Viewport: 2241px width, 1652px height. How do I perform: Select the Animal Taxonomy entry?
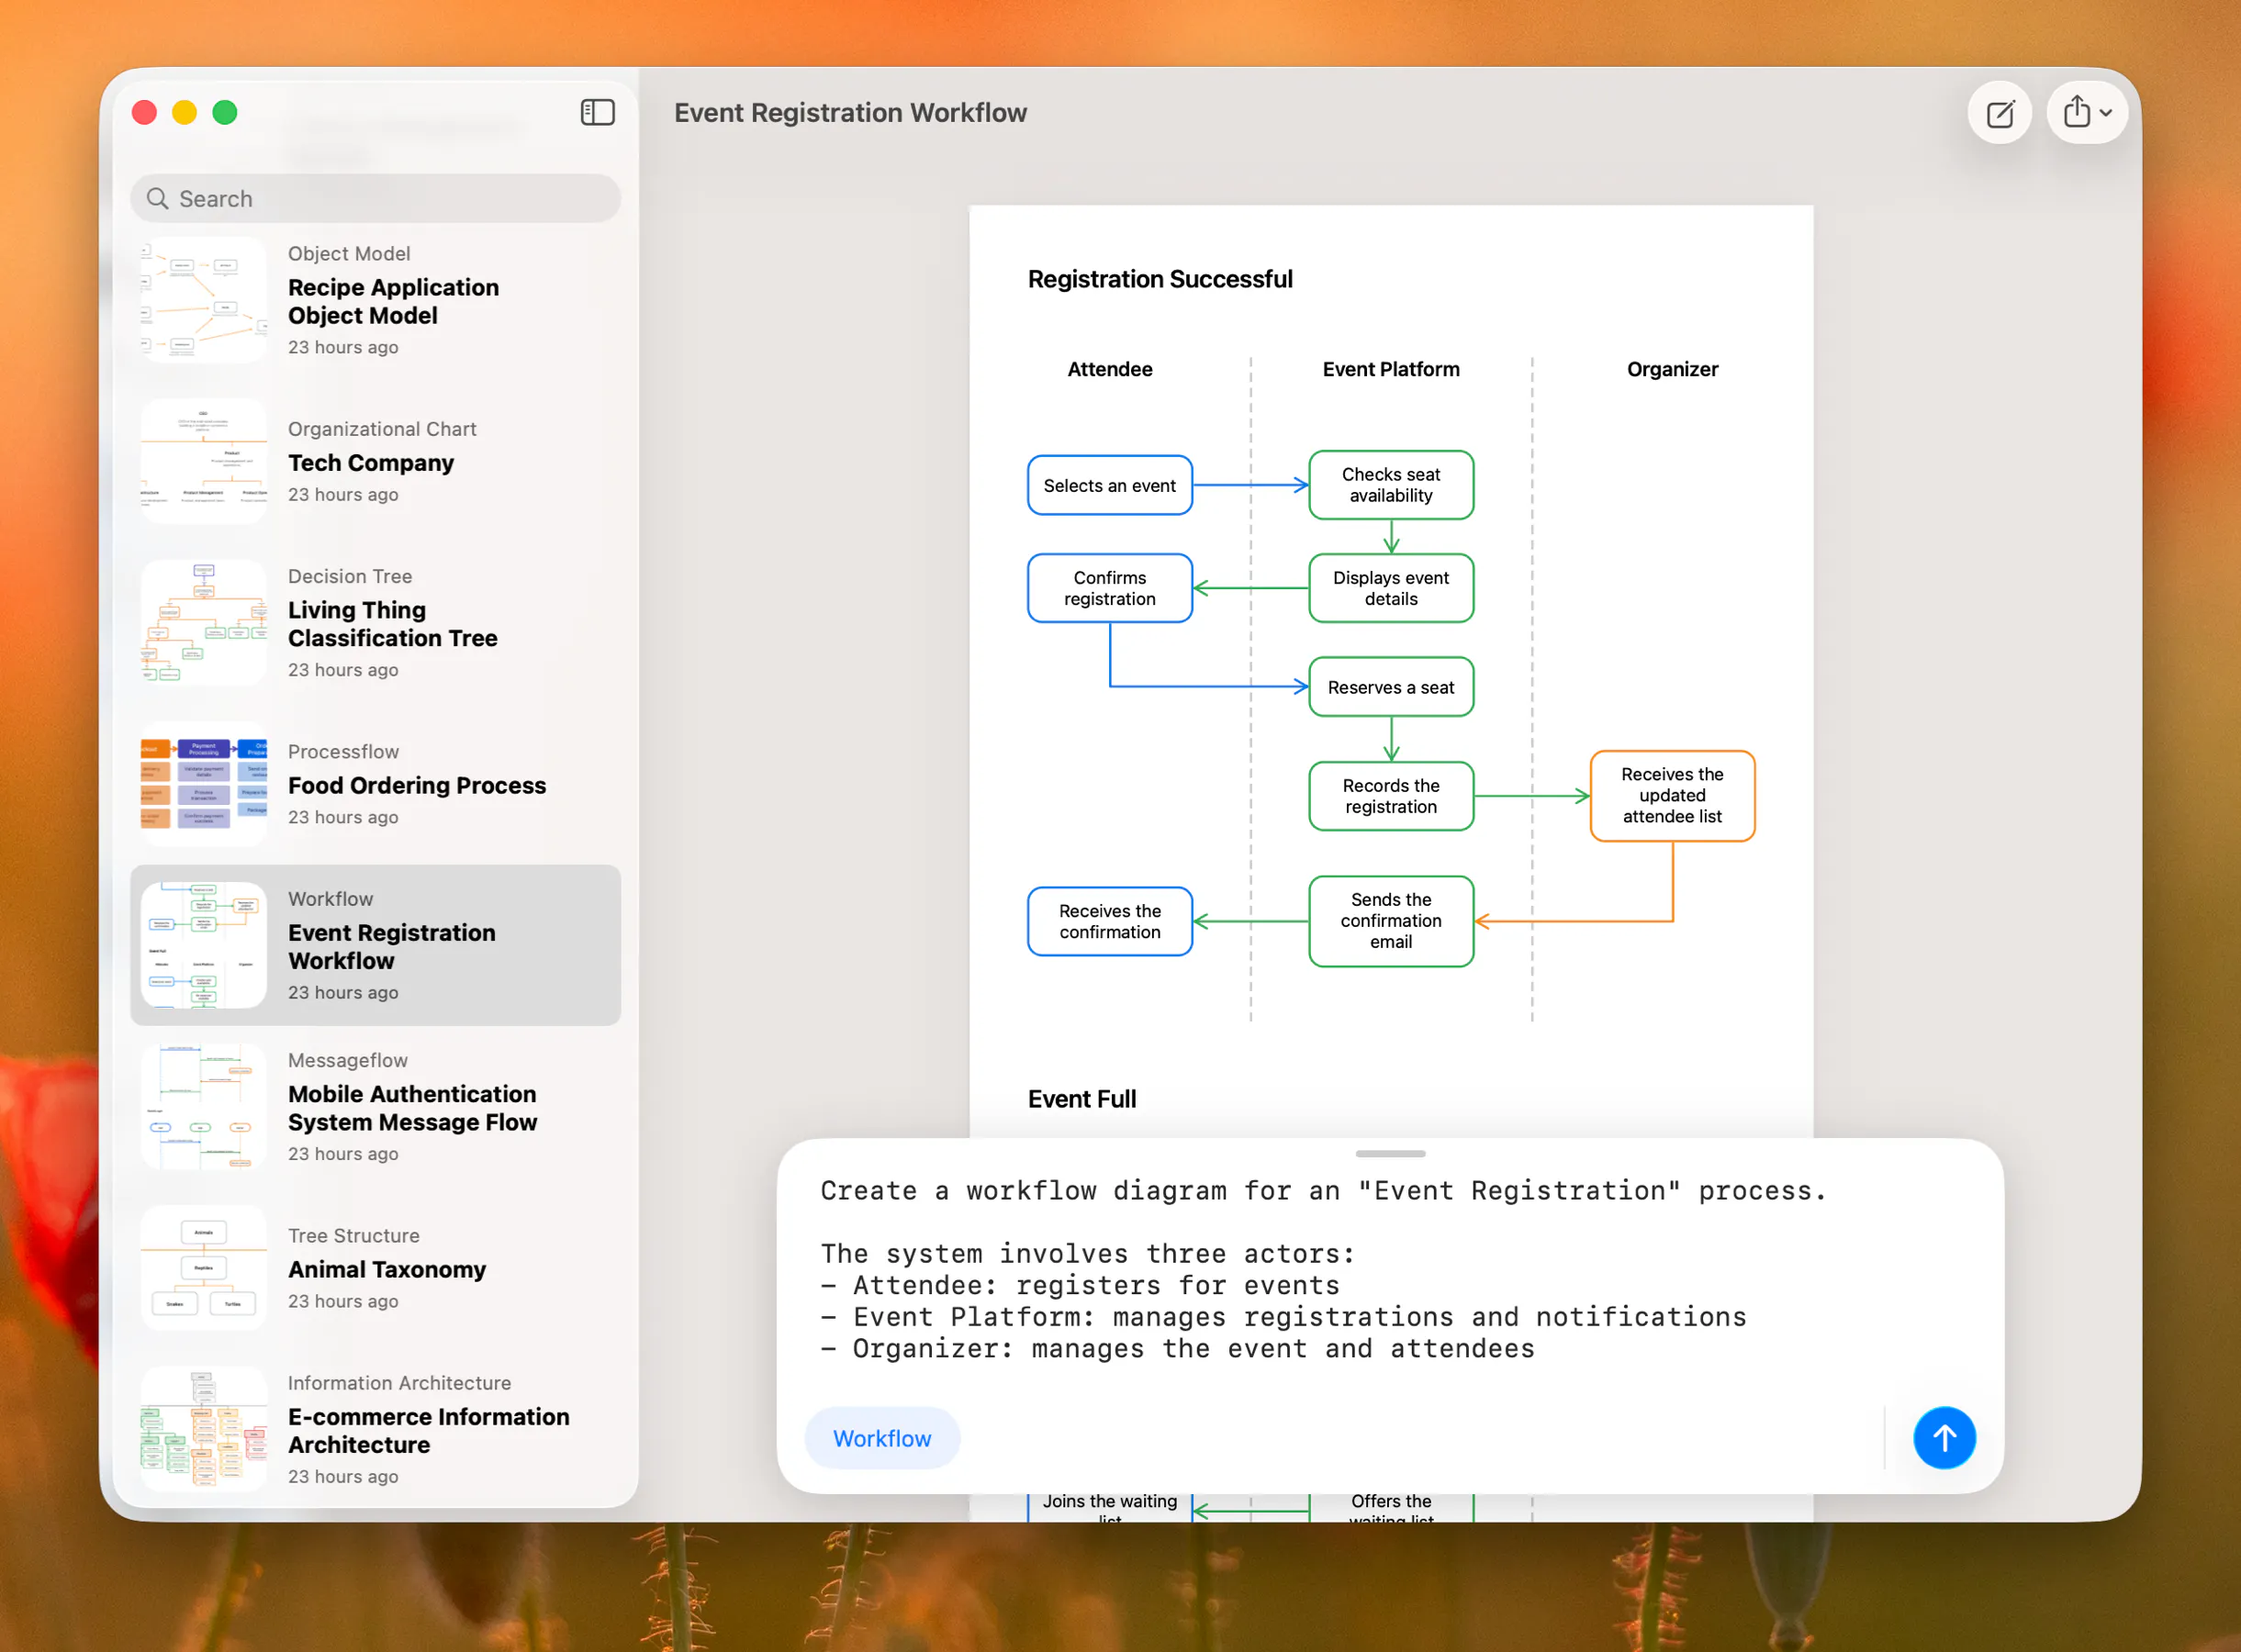coord(375,1268)
